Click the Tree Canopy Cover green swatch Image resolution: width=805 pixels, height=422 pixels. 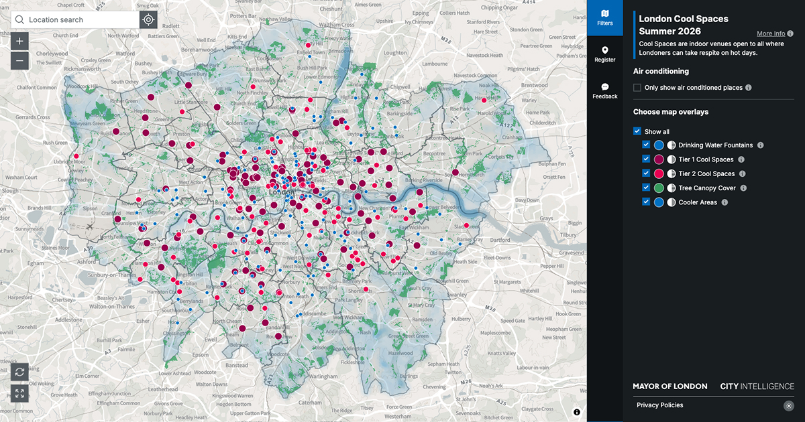[659, 188]
